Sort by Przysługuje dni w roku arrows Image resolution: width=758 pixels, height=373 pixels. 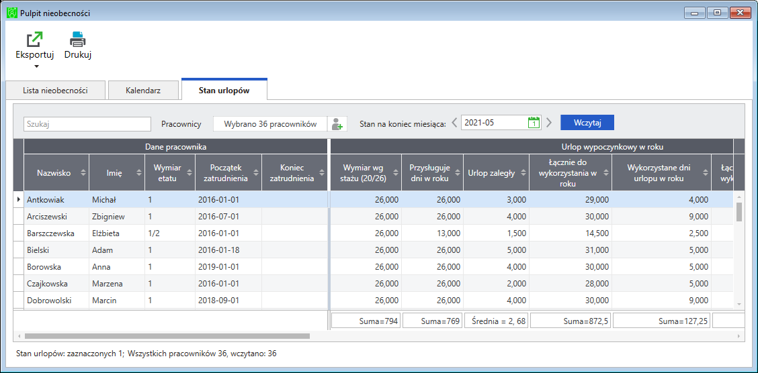pyautogui.click(x=458, y=173)
